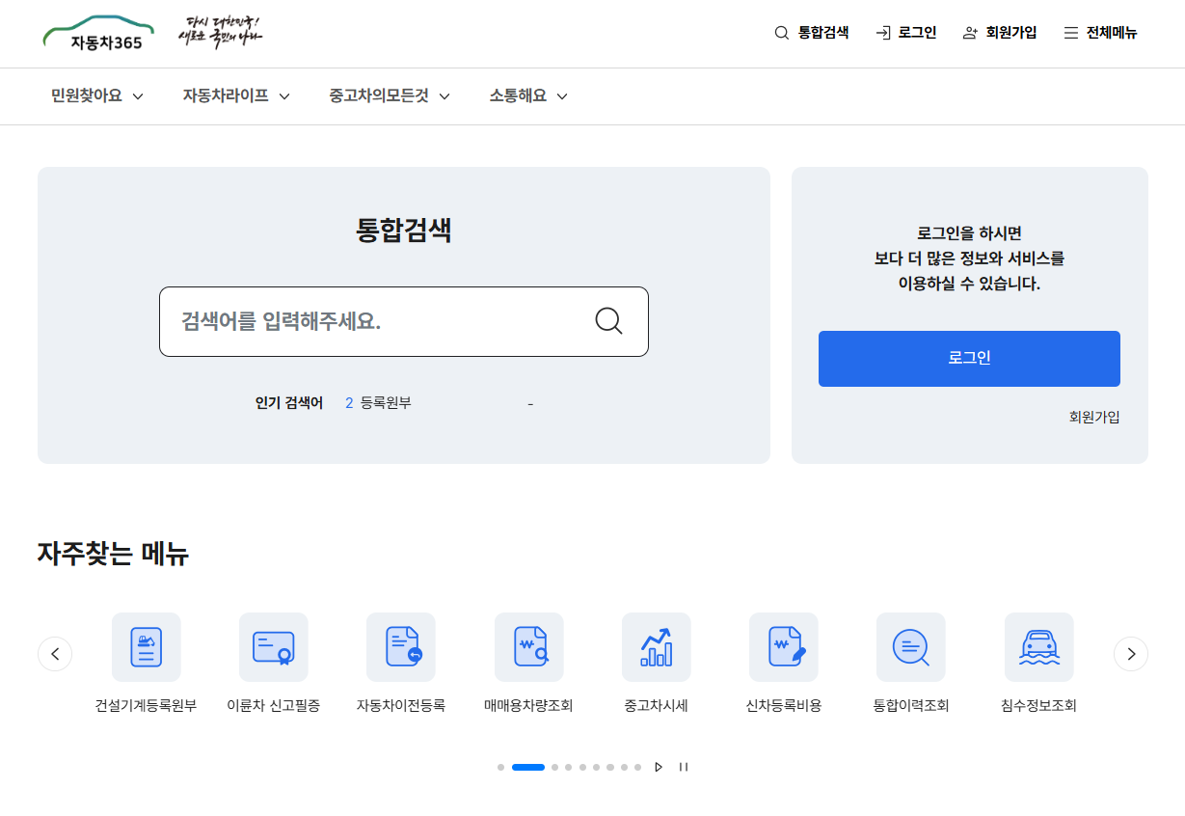The height and width of the screenshot is (816, 1185).
Task: Focus the 검색어를 입력해주세요 search field
Action: tap(404, 321)
